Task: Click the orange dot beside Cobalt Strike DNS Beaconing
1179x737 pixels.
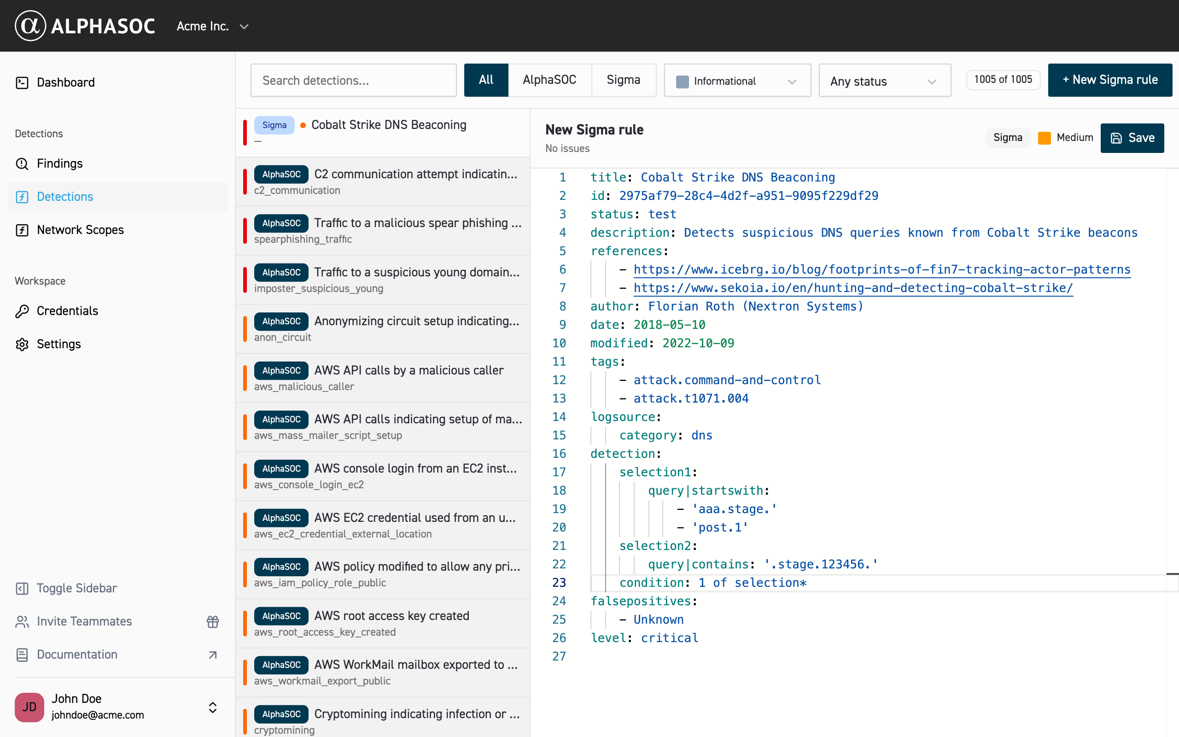Action: pyautogui.click(x=303, y=125)
